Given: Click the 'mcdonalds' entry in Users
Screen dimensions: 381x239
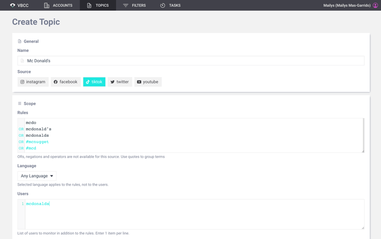Looking at the screenshot, I should coord(38,204).
